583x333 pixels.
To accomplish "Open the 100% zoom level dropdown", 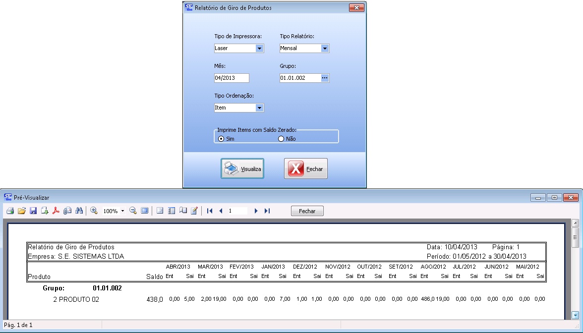I will click(x=122, y=212).
